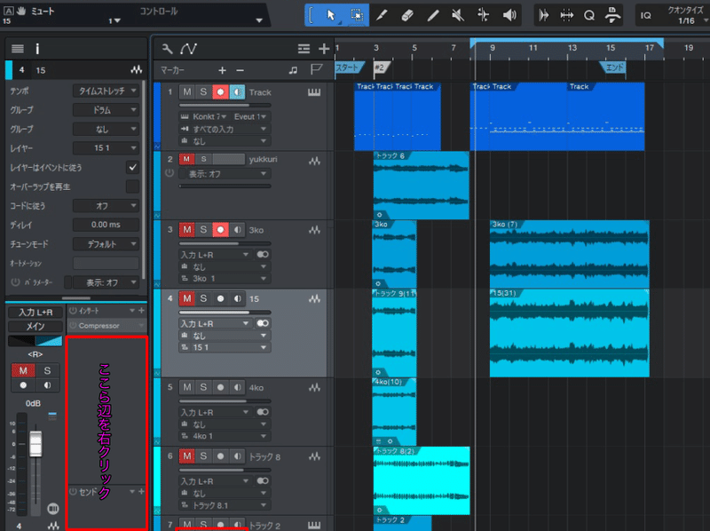Open the センド add menu
This screenshot has height=531, width=710.
click(141, 492)
